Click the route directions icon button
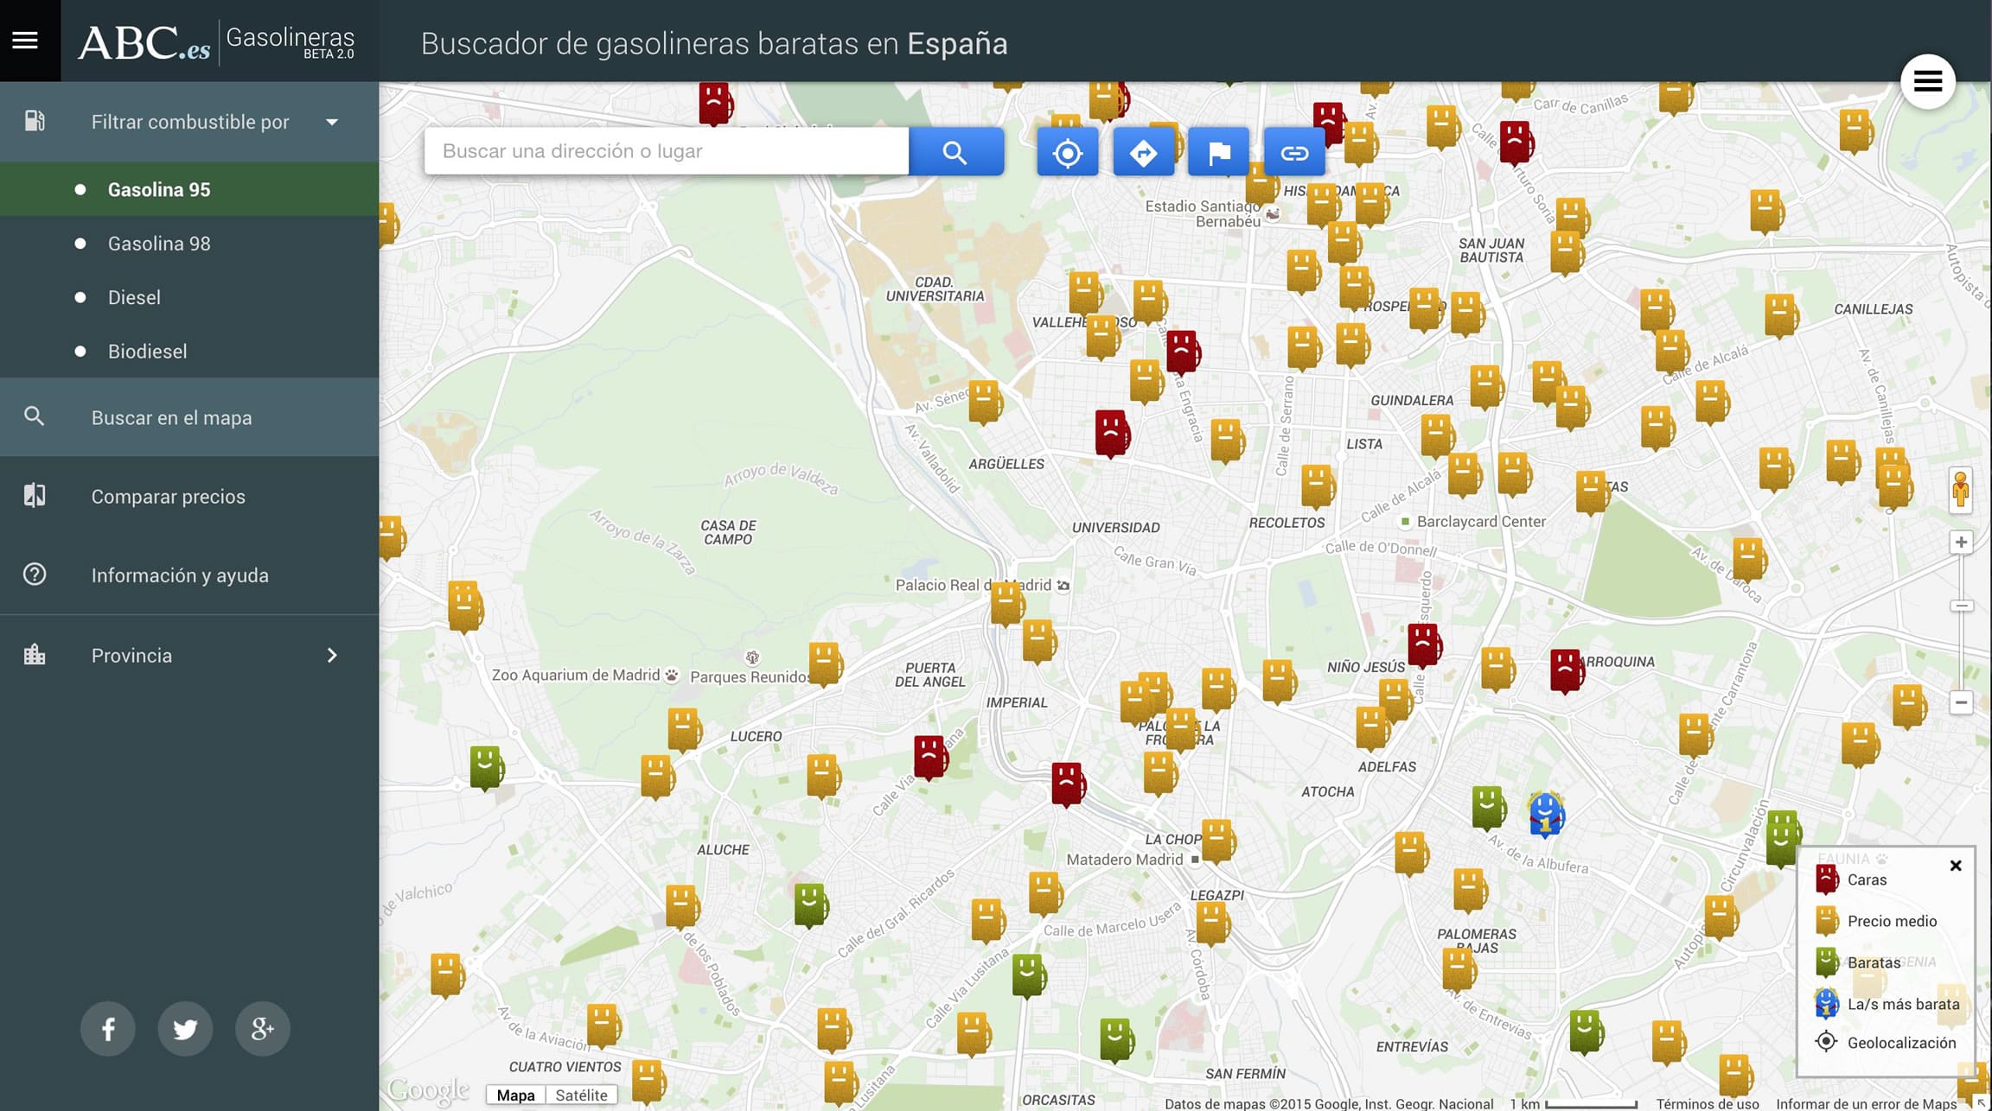This screenshot has width=1992, height=1111. [x=1141, y=152]
